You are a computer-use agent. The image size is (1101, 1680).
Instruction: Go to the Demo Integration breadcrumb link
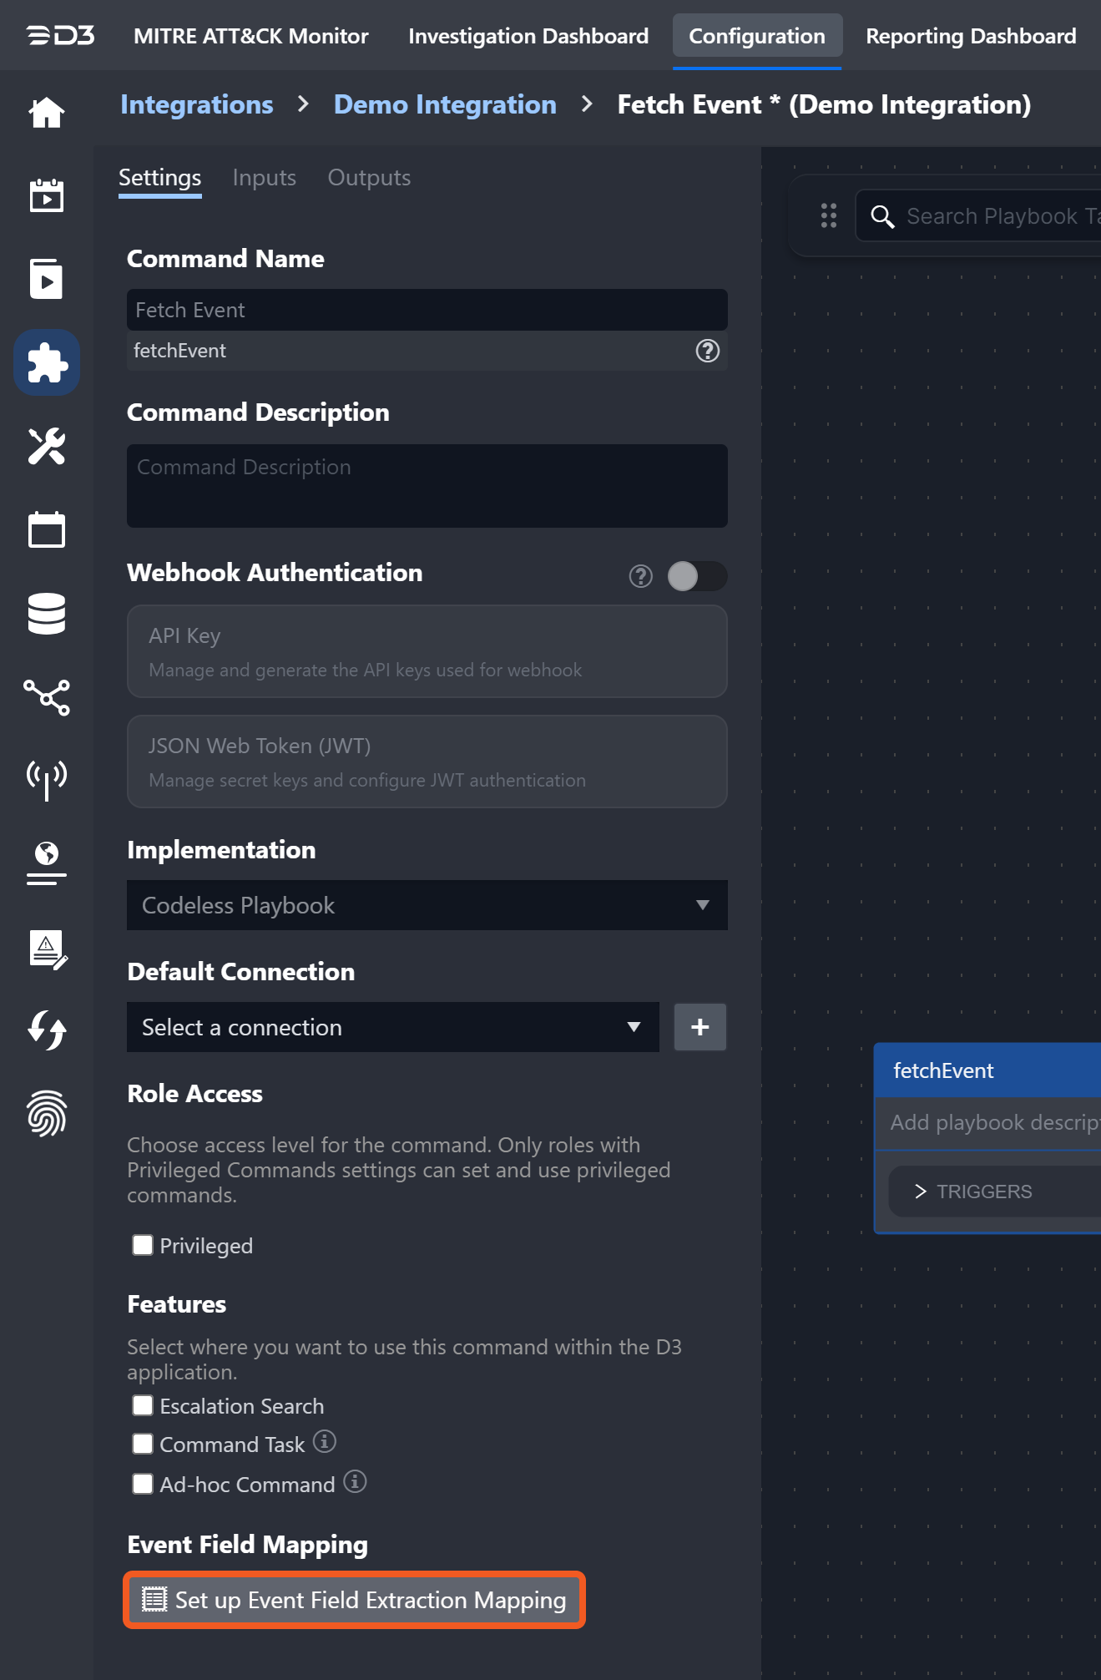(x=445, y=104)
